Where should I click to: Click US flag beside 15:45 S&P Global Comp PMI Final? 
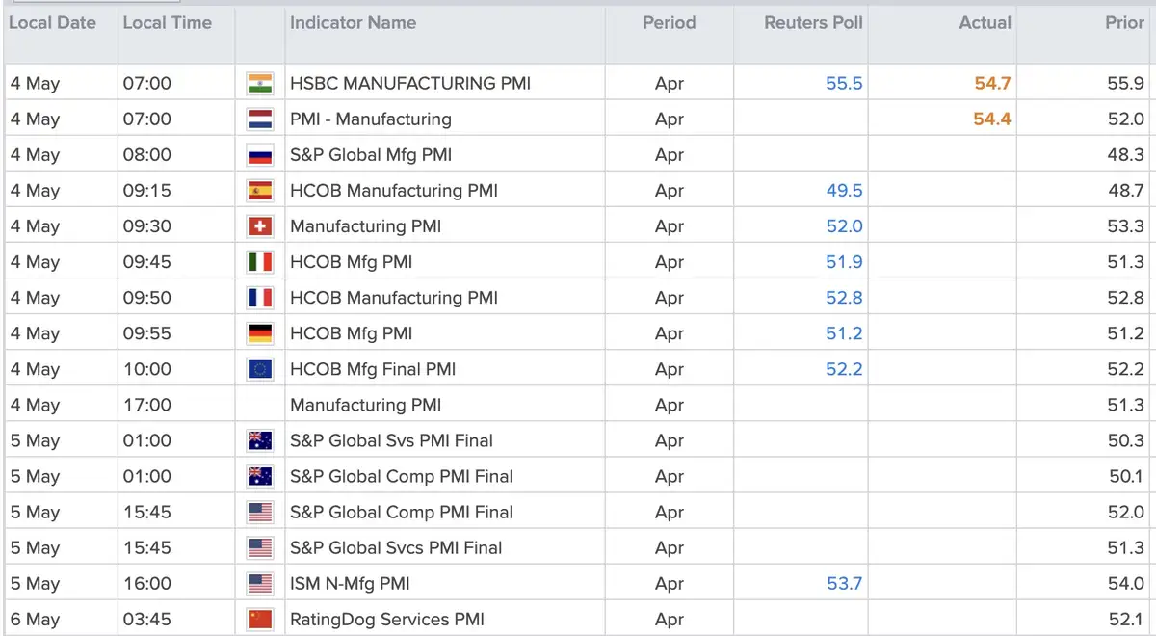[260, 513]
